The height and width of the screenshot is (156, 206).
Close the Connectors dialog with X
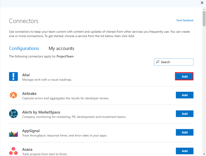[x=202, y=2]
